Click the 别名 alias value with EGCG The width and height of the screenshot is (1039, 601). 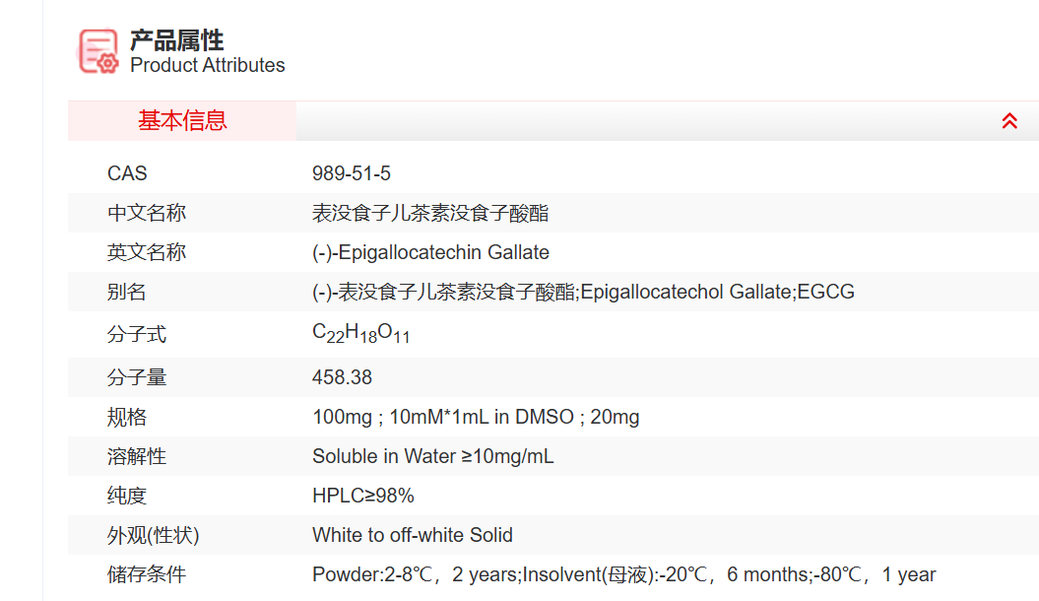coord(583,292)
